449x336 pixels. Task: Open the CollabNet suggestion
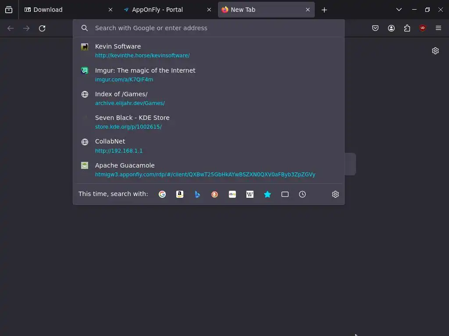[209, 146]
